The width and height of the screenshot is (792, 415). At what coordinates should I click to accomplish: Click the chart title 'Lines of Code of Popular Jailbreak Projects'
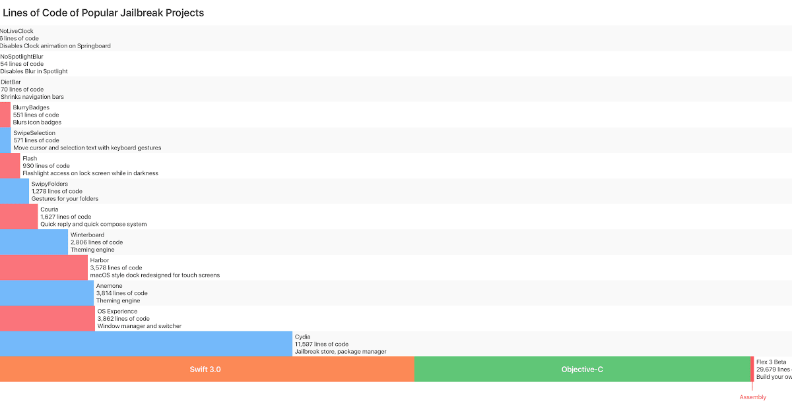pyautogui.click(x=104, y=13)
